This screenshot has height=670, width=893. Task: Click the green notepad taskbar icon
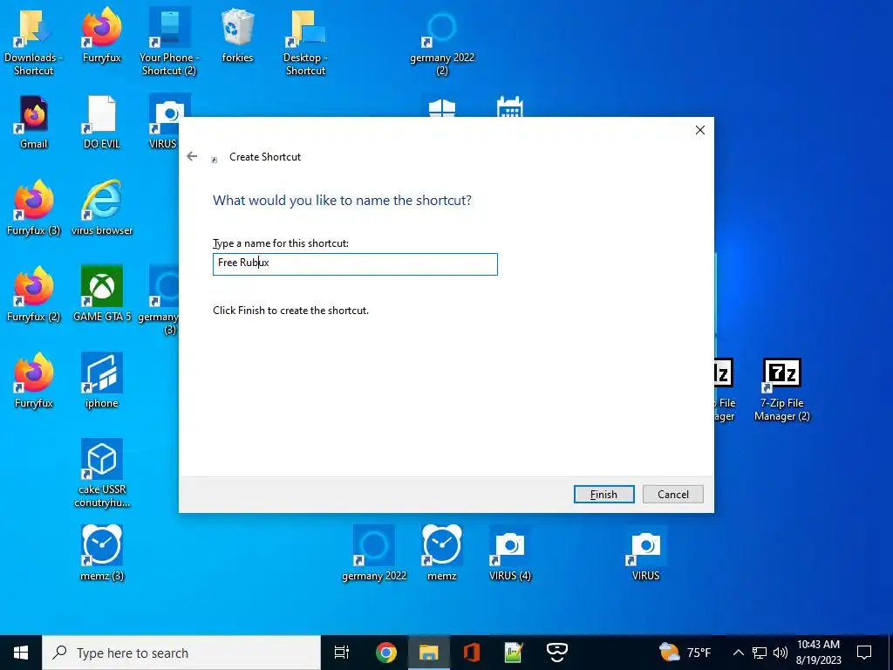click(514, 653)
